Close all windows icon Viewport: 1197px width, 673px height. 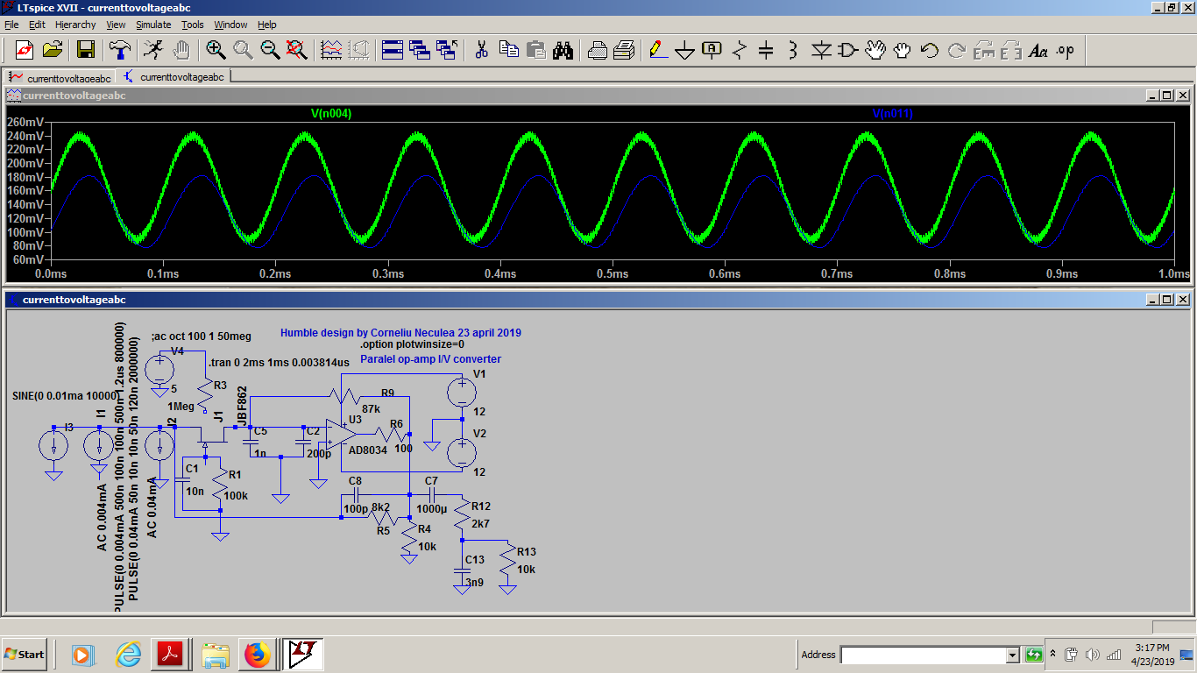coord(447,50)
